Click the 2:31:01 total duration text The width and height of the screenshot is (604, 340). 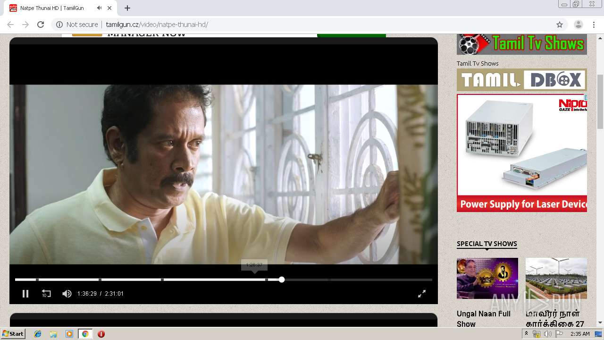coord(114,294)
